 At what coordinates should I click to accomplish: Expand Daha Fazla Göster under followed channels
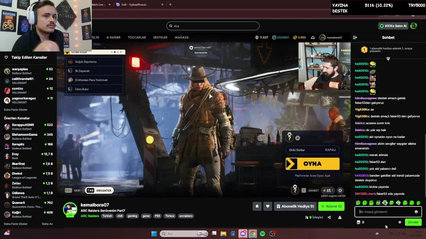tap(16, 110)
